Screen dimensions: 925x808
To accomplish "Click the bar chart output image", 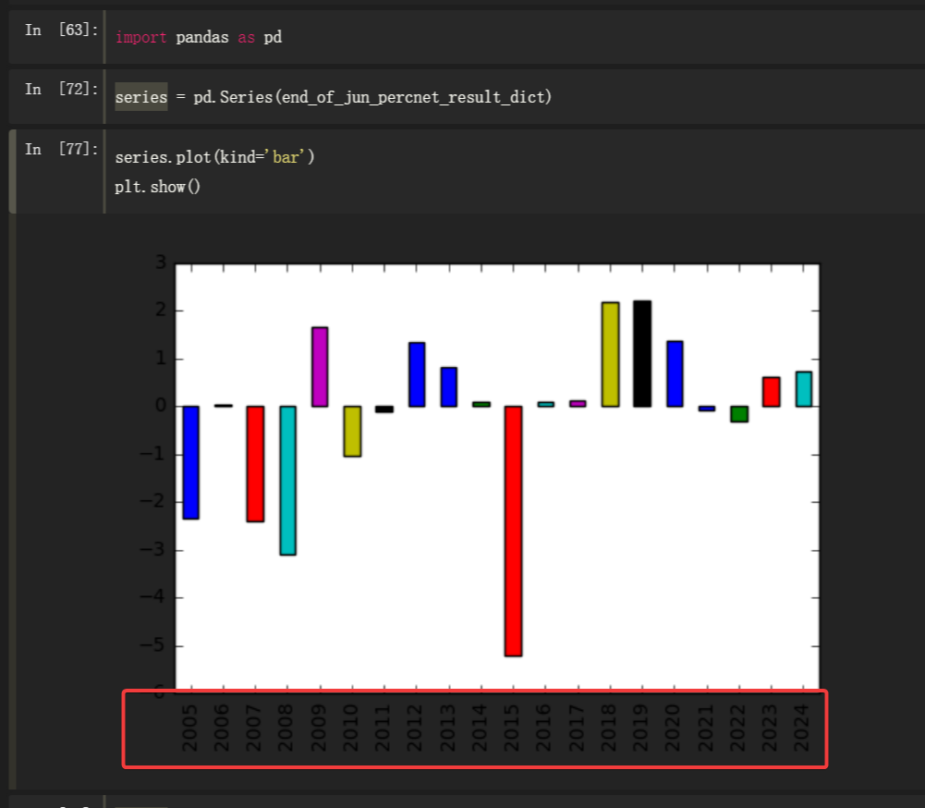I will 479,508.
